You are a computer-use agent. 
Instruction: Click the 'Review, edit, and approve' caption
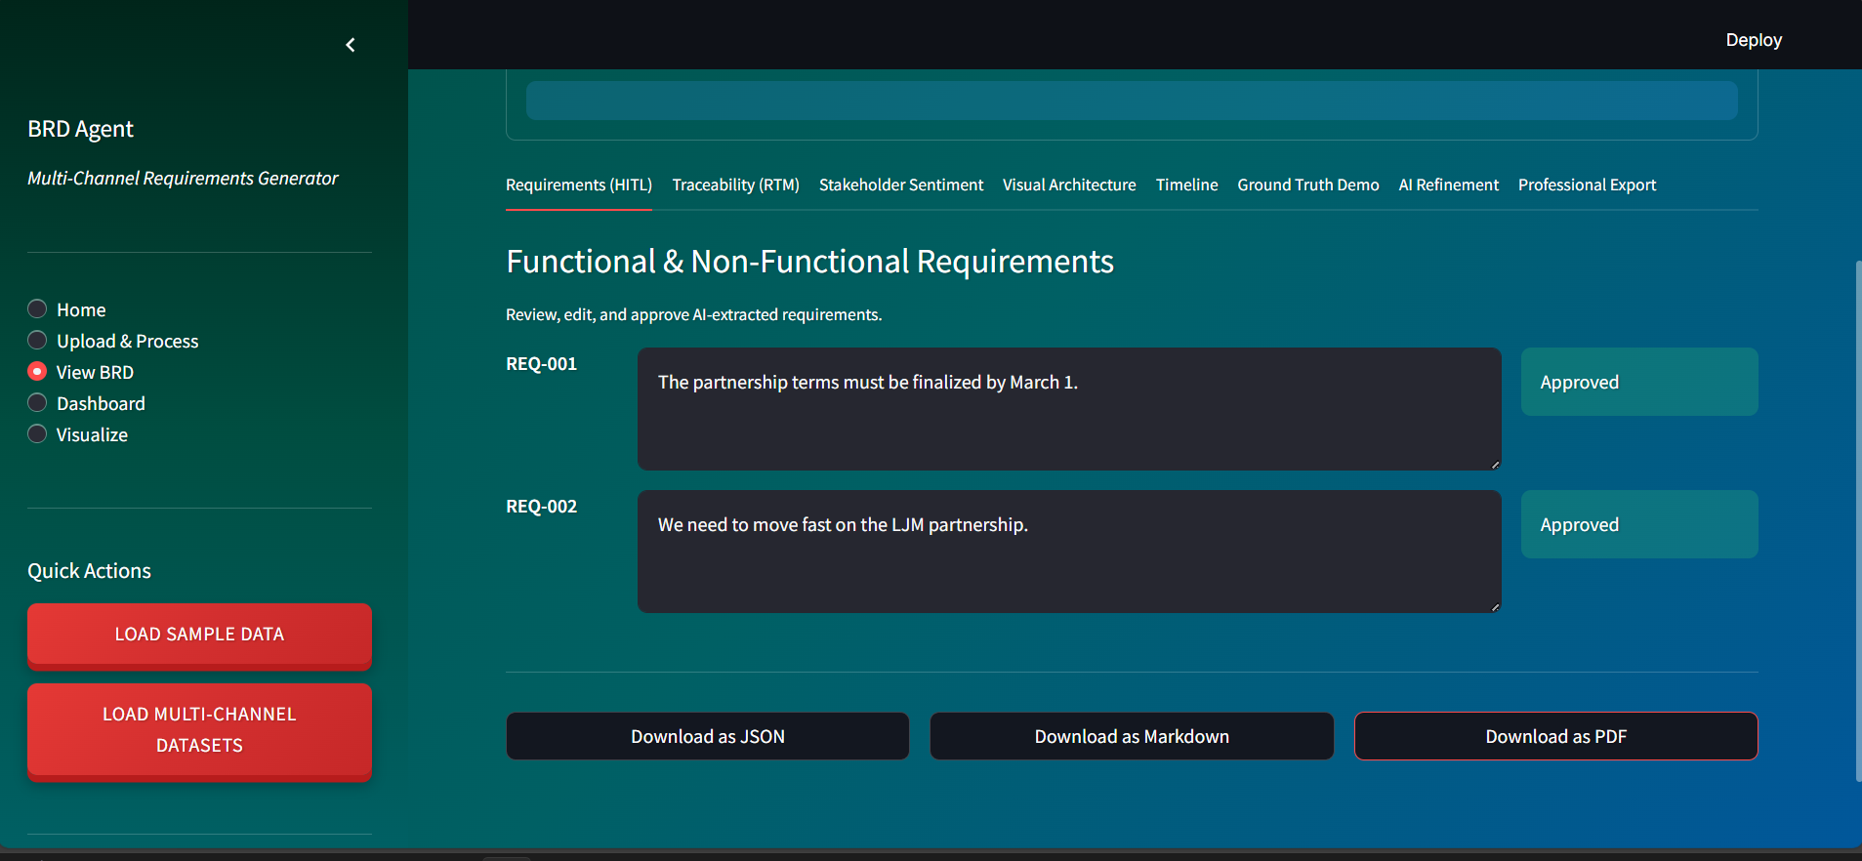(x=693, y=314)
